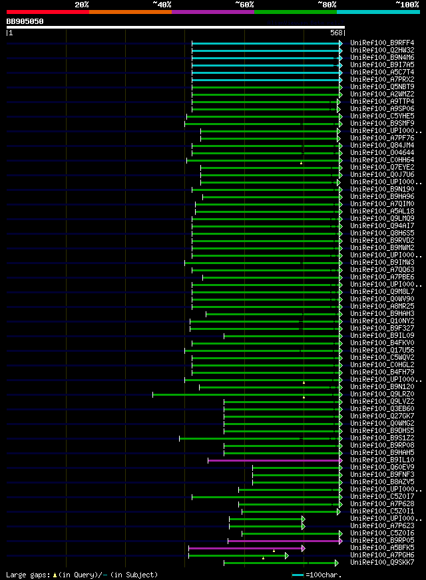This screenshot has width=426, height=580.
Task: Open hit UniRef100_Q60EV9
Action: pos(382,468)
